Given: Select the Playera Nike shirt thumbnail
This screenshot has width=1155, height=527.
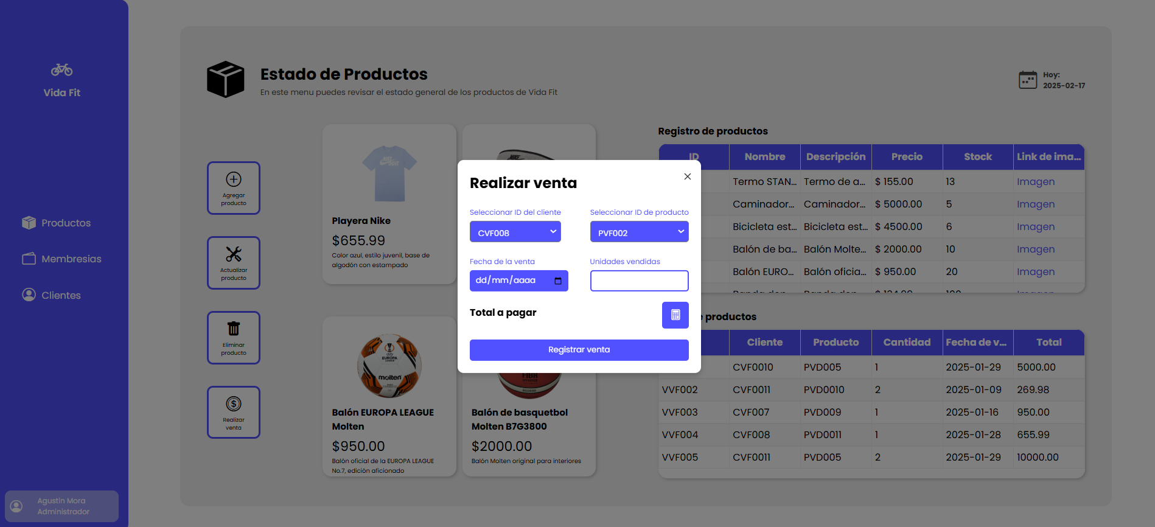Looking at the screenshot, I should pos(389,173).
